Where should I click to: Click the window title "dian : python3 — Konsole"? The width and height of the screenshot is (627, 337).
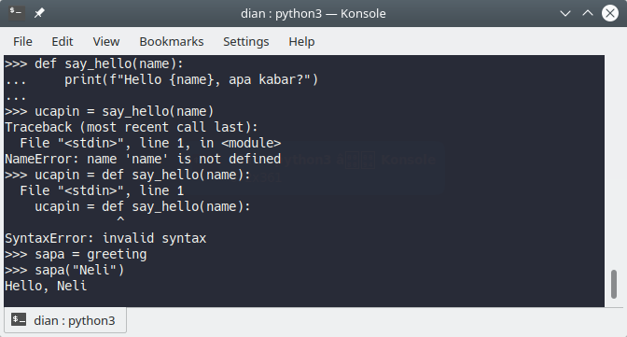click(313, 14)
